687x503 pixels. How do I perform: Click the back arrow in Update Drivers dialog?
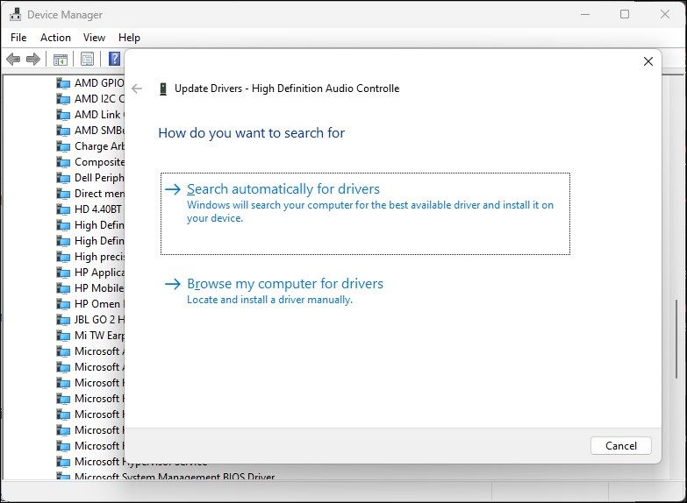[x=137, y=89]
